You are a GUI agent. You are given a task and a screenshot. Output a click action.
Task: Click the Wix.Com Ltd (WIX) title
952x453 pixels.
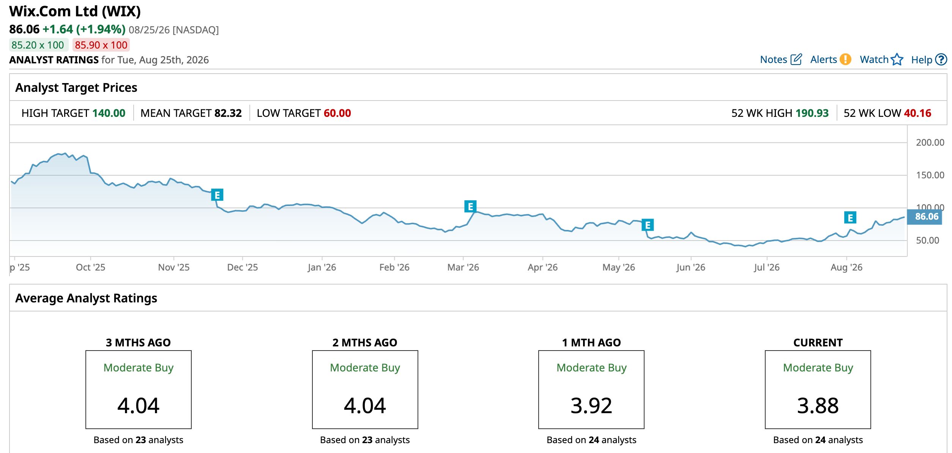75,11
